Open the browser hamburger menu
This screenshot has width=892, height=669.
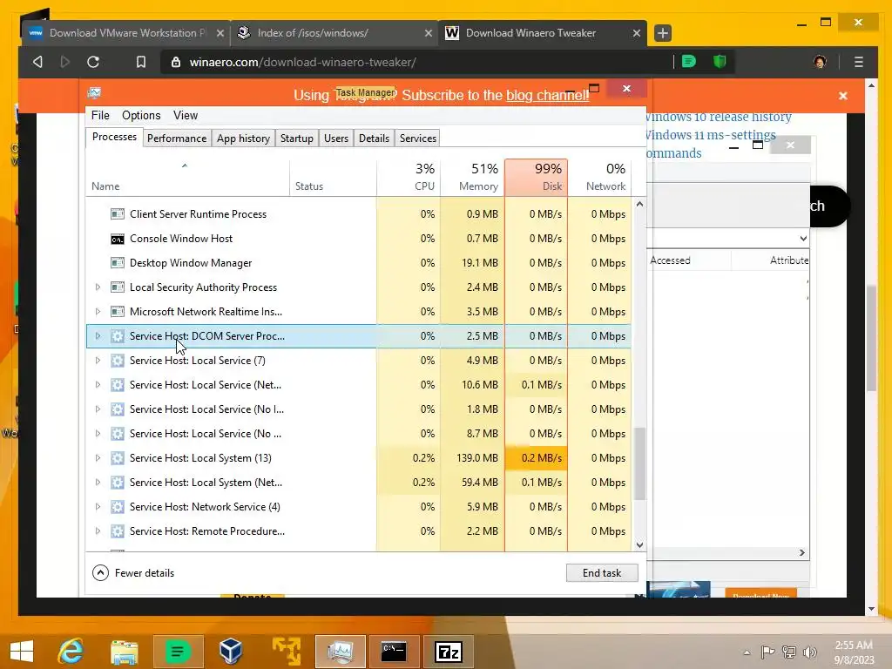pos(858,62)
